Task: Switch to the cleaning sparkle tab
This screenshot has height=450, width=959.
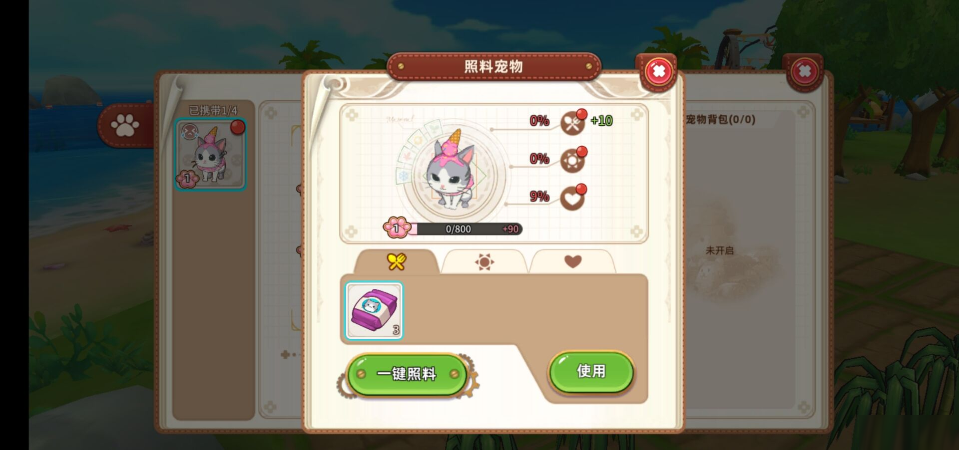Action: pos(484,261)
